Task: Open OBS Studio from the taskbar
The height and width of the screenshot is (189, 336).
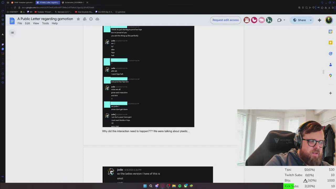Action: [168, 186]
